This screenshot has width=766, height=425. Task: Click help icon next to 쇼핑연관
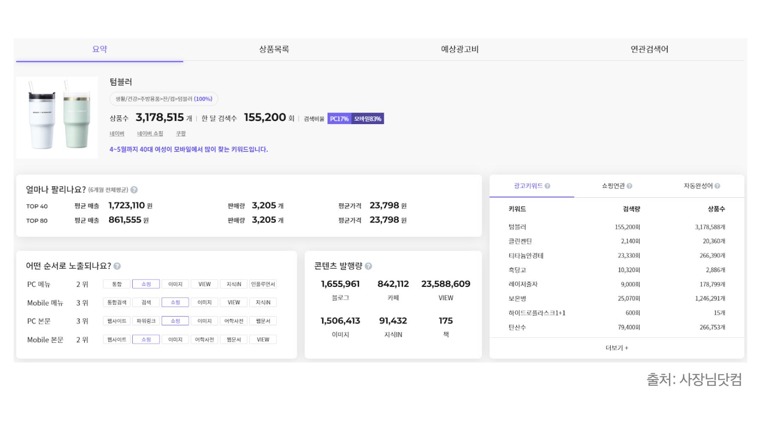point(629,186)
